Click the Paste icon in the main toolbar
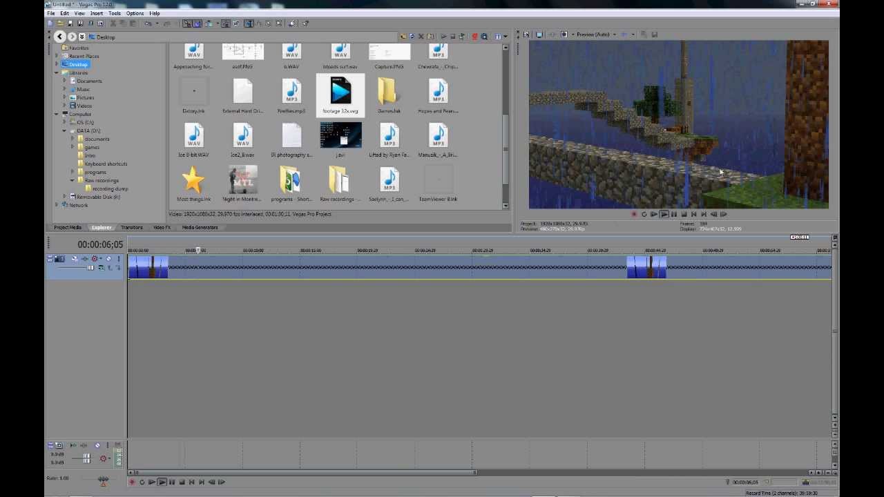884x497 pixels. [132, 23]
